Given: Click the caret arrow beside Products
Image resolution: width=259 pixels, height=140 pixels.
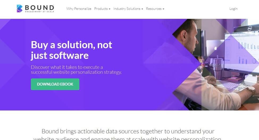Looking at the screenshot, I should tap(110, 9).
